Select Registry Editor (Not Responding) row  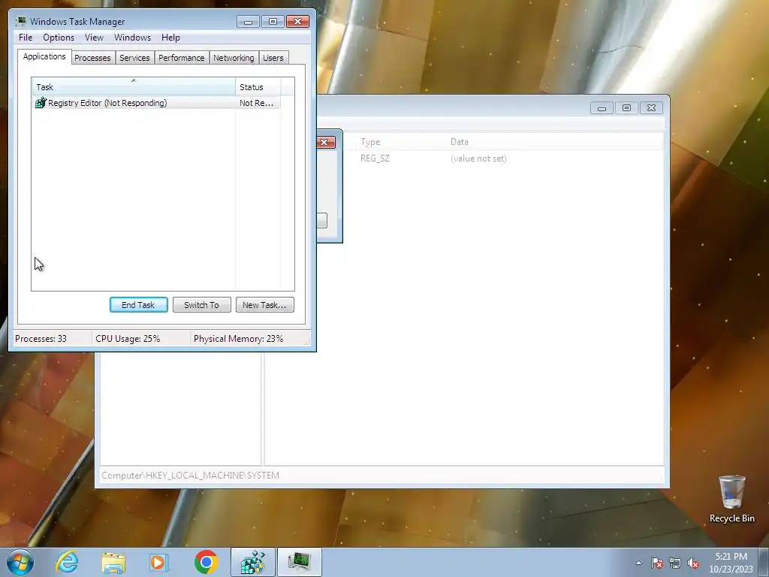156,102
